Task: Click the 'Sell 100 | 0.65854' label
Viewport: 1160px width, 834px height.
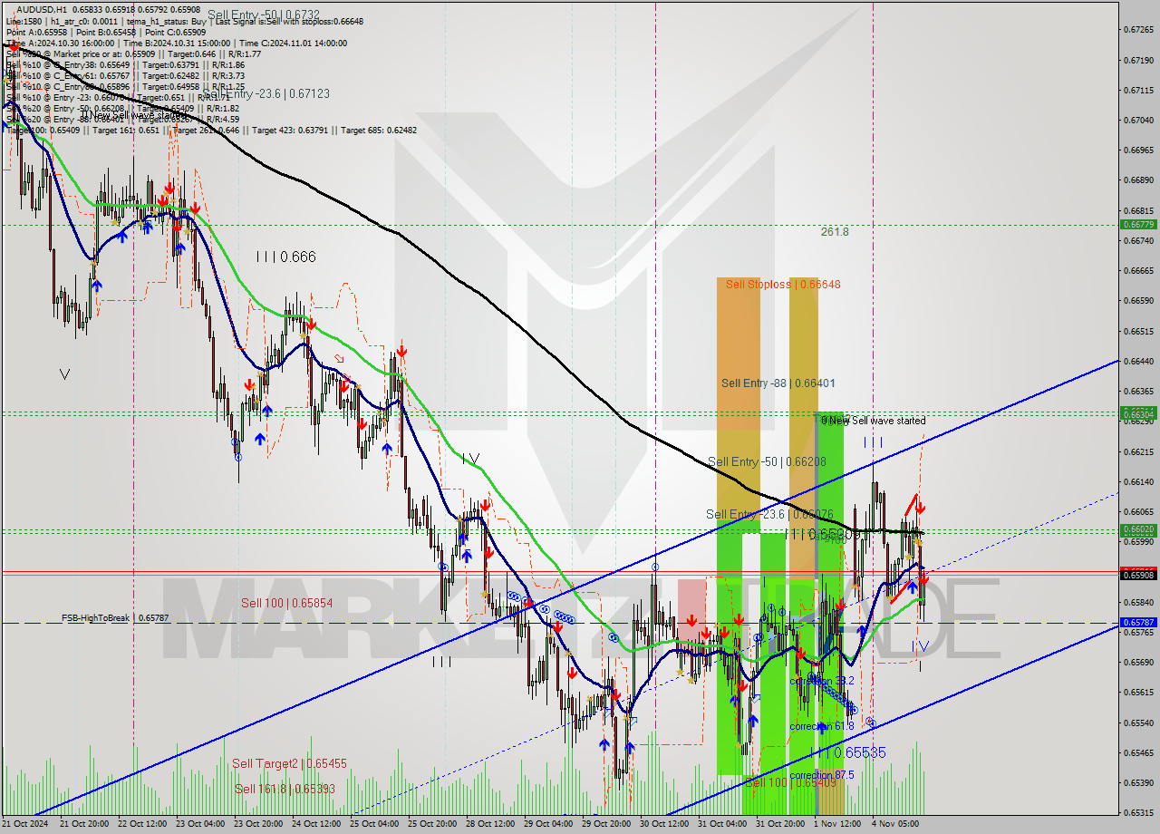Action: point(286,604)
